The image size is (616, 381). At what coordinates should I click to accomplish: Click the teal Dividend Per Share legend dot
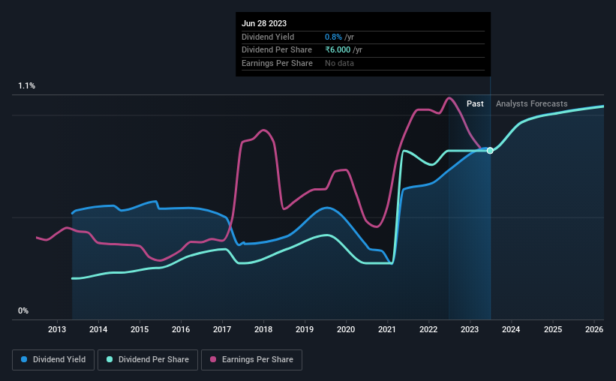(x=110, y=359)
